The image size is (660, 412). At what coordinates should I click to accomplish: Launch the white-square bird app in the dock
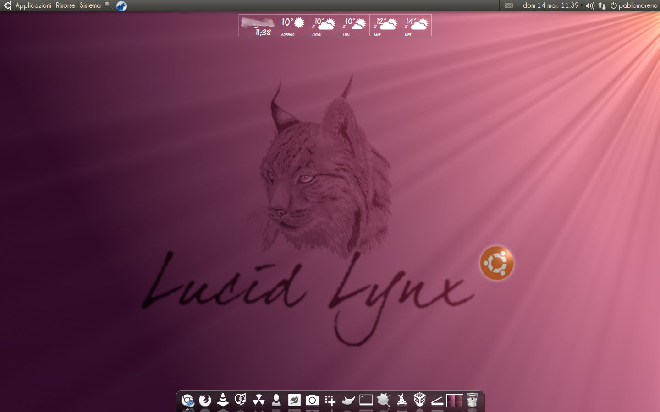click(x=294, y=400)
